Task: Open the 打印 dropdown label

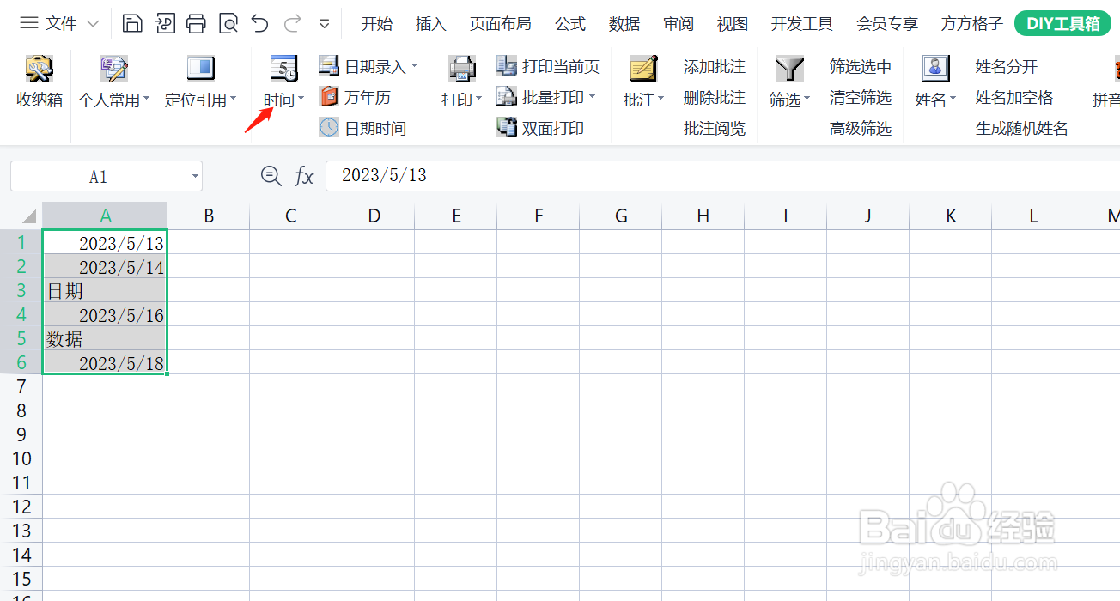Action: pos(462,100)
